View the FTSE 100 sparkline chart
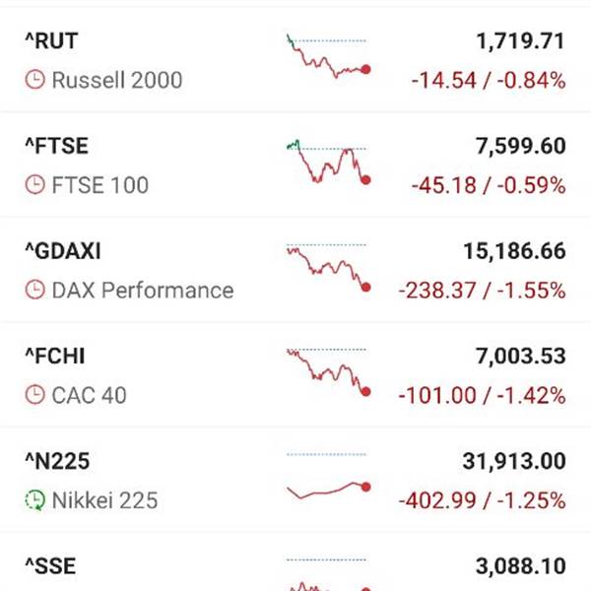The image size is (591, 591). (x=327, y=162)
